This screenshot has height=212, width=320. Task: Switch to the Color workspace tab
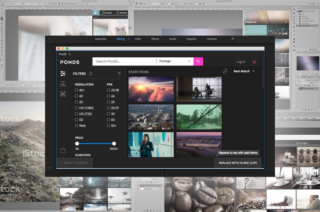pos(138,39)
